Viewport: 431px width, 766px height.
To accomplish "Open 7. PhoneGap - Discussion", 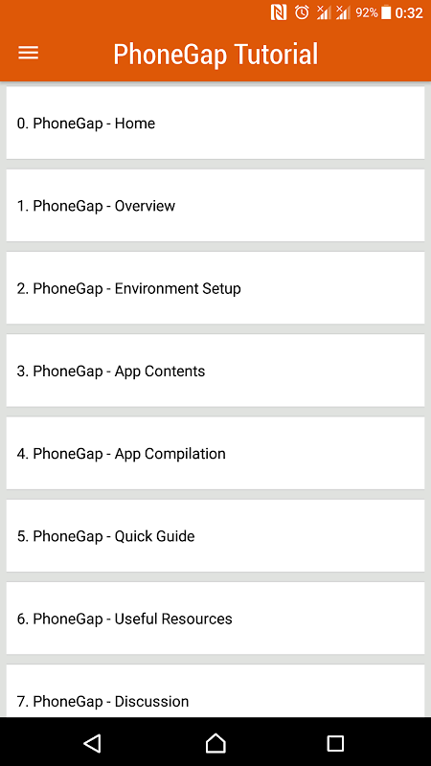I will (x=215, y=690).
